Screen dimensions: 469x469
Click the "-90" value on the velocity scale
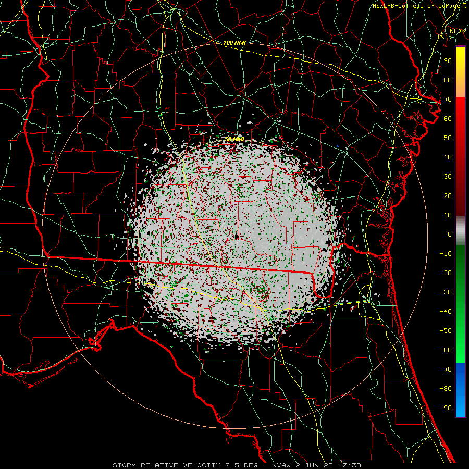pos(446,408)
